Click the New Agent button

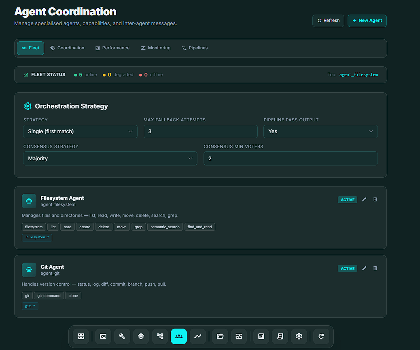[x=367, y=21]
